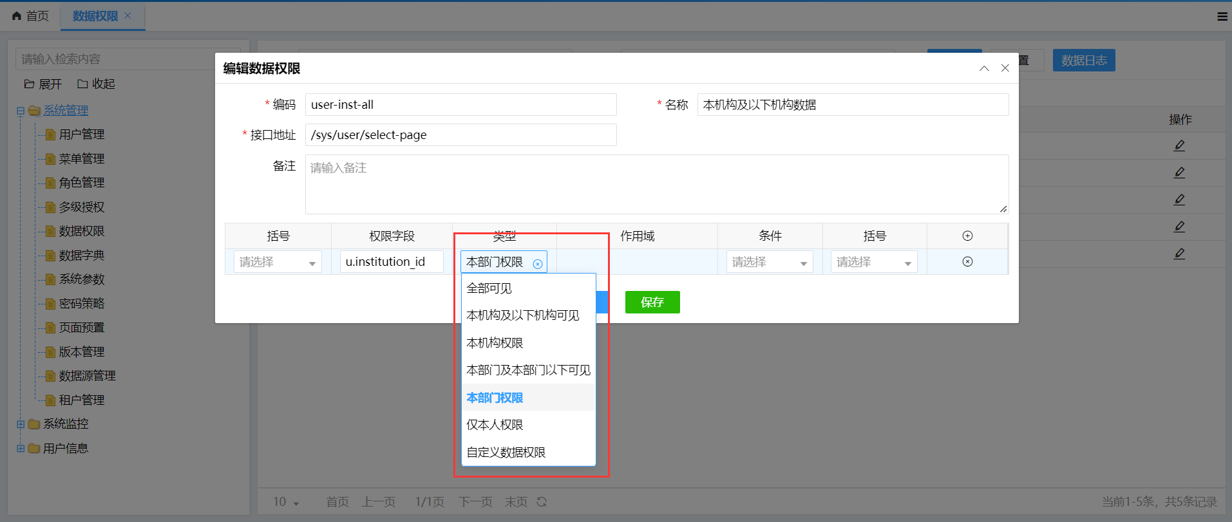Click the green 保存 button

click(652, 303)
